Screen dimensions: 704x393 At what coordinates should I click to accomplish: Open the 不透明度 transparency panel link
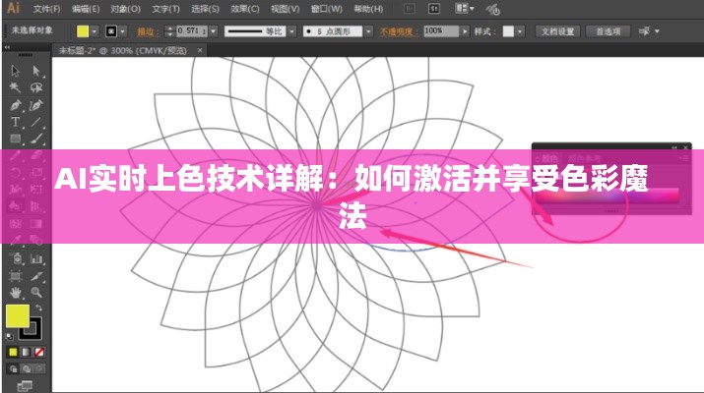[x=397, y=31]
